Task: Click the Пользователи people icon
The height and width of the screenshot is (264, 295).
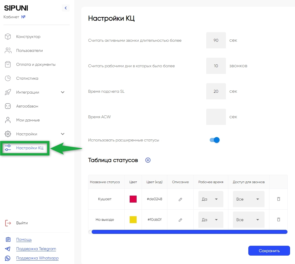Action: pyautogui.click(x=8, y=50)
